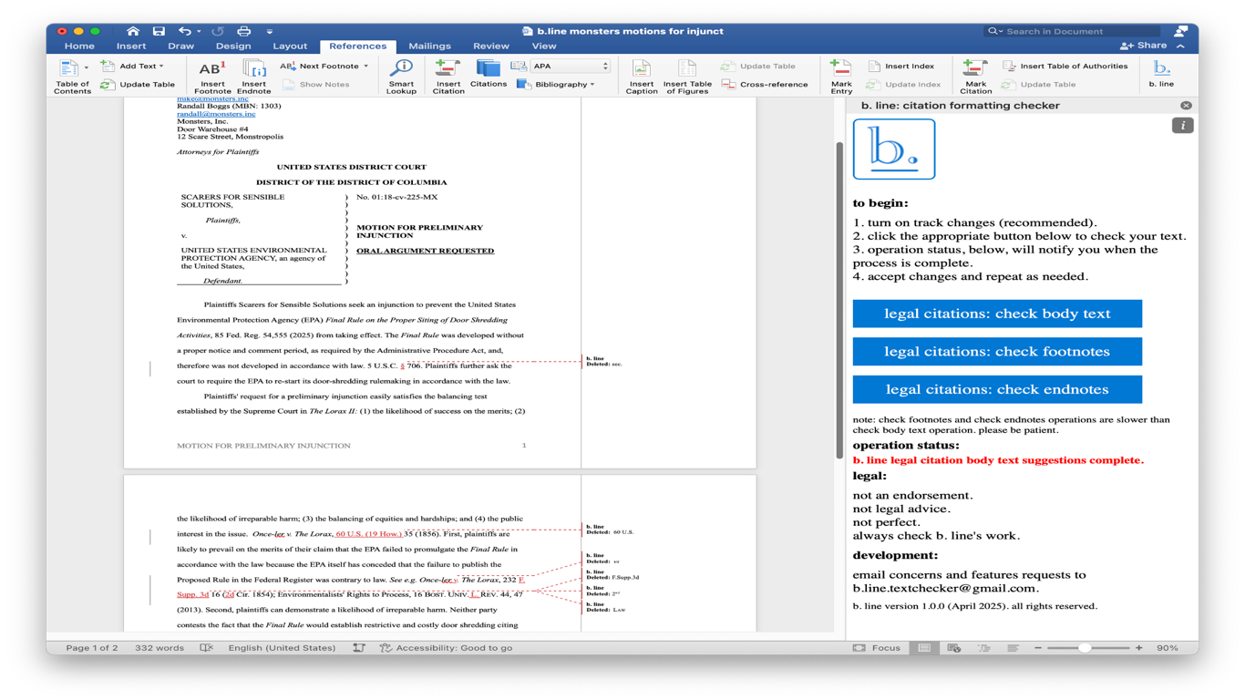This screenshot has width=1245, height=700.
Task: Open the mike@monsters.inc email link
Action: (x=212, y=99)
